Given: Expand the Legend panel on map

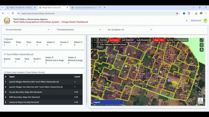Looking at the screenshot, I should [108, 102].
